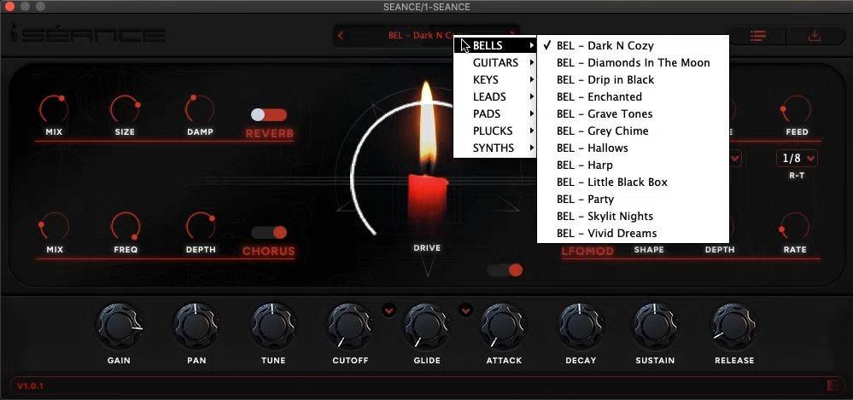Viewport: 853px width, 400px height.
Task: Click the Reverb SIZE knob
Action: (x=126, y=109)
